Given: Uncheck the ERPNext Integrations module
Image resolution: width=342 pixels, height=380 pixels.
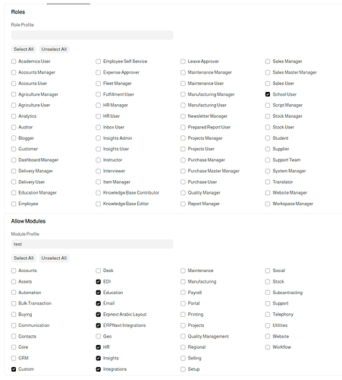Looking at the screenshot, I should point(98,325).
